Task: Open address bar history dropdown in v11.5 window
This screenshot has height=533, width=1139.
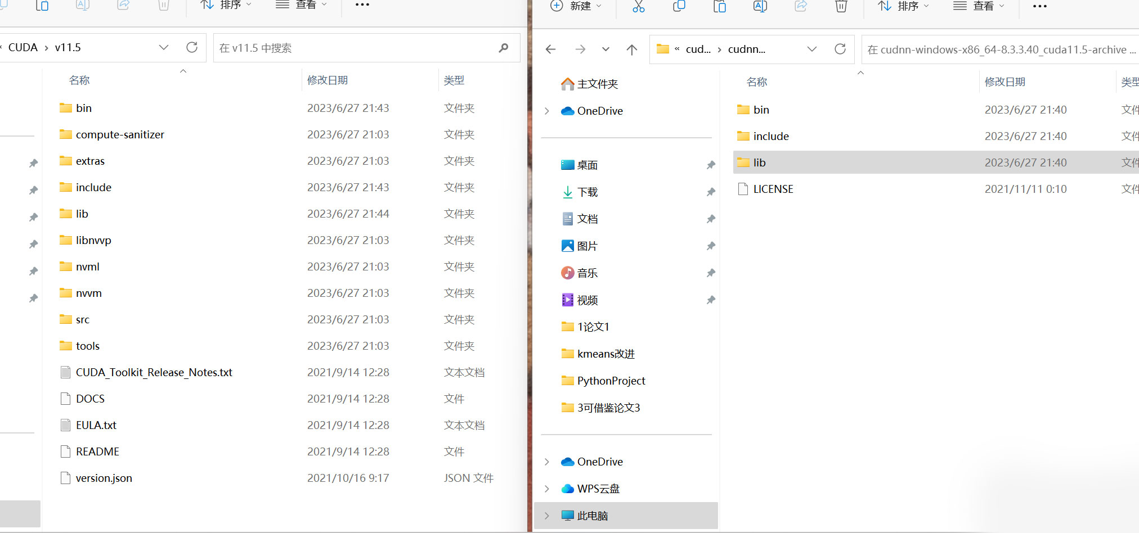Action: click(x=164, y=47)
